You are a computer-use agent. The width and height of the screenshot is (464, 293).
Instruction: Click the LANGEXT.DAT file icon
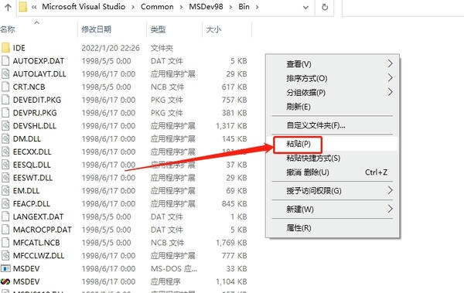pos(5,216)
